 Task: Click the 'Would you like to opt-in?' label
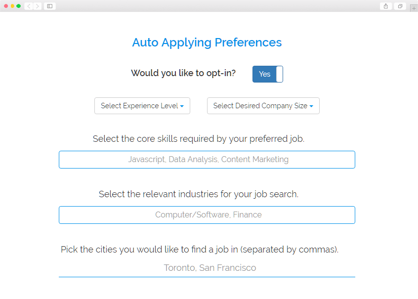pyautogui.click(x=183, y=73)
